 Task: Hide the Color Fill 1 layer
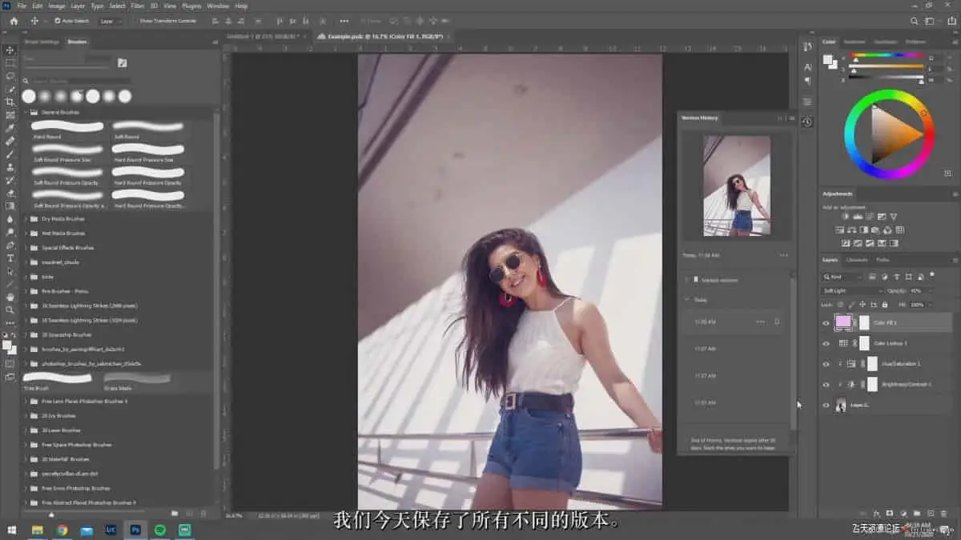tap(826, 323)
